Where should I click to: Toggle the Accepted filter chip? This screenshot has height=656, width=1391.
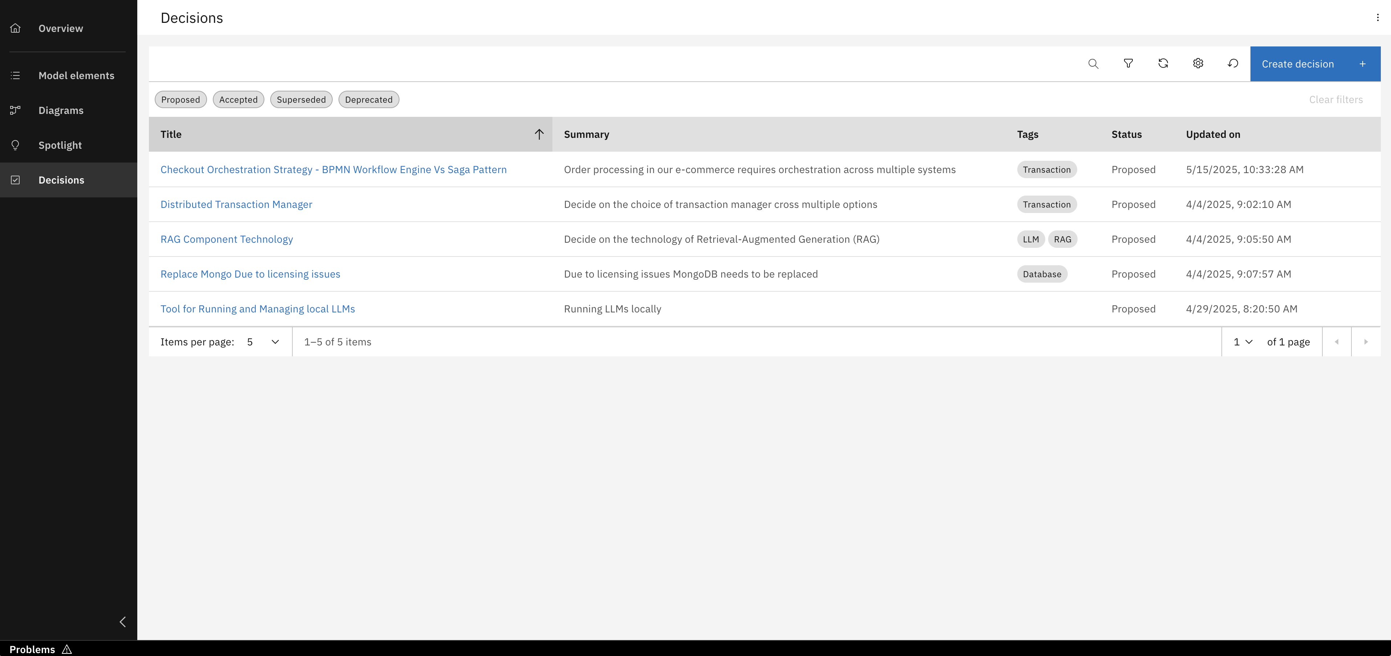238,100
